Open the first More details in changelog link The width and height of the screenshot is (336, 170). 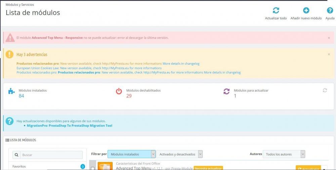point(181,63)
